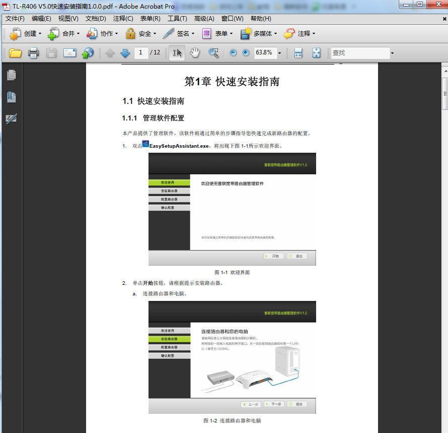Screen dimensions: 448x433
Task: Expand the 签名 dropdown arrow
Action: pos(193,34)
